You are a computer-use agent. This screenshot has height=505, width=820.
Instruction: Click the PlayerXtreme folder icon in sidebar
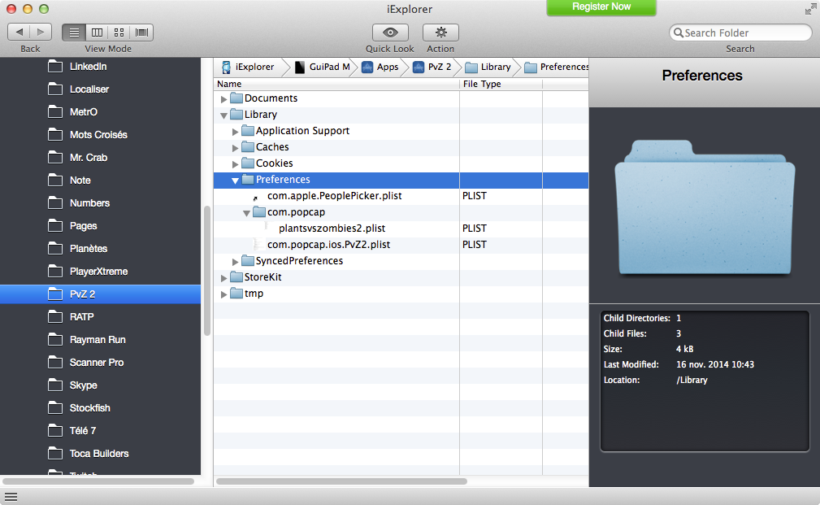click(x=55, y=271)
